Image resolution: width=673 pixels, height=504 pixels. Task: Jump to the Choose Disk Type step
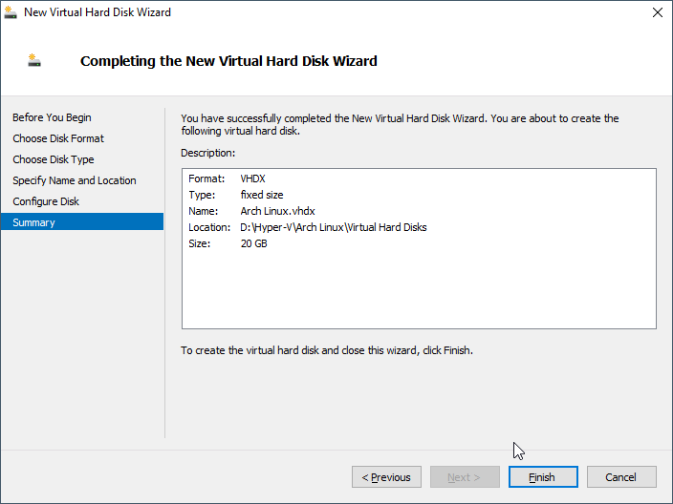[x=54, y=159]
